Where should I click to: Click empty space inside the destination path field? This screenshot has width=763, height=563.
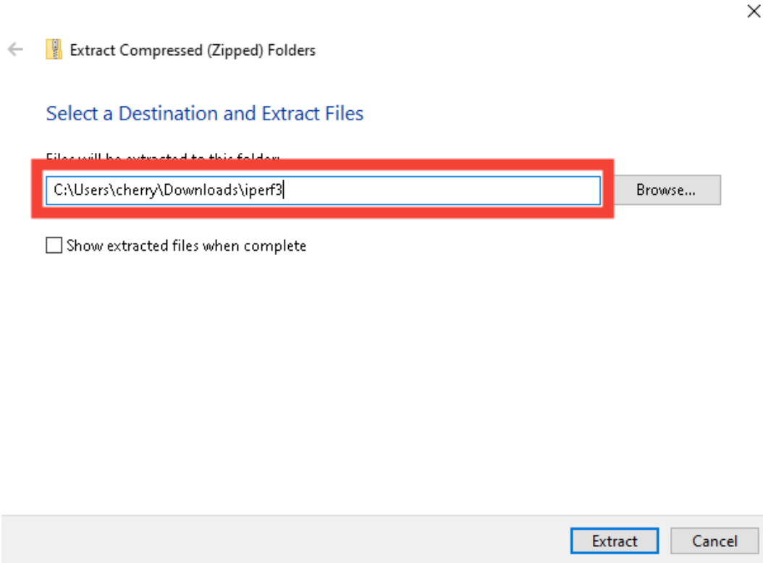tap(449, 190)
